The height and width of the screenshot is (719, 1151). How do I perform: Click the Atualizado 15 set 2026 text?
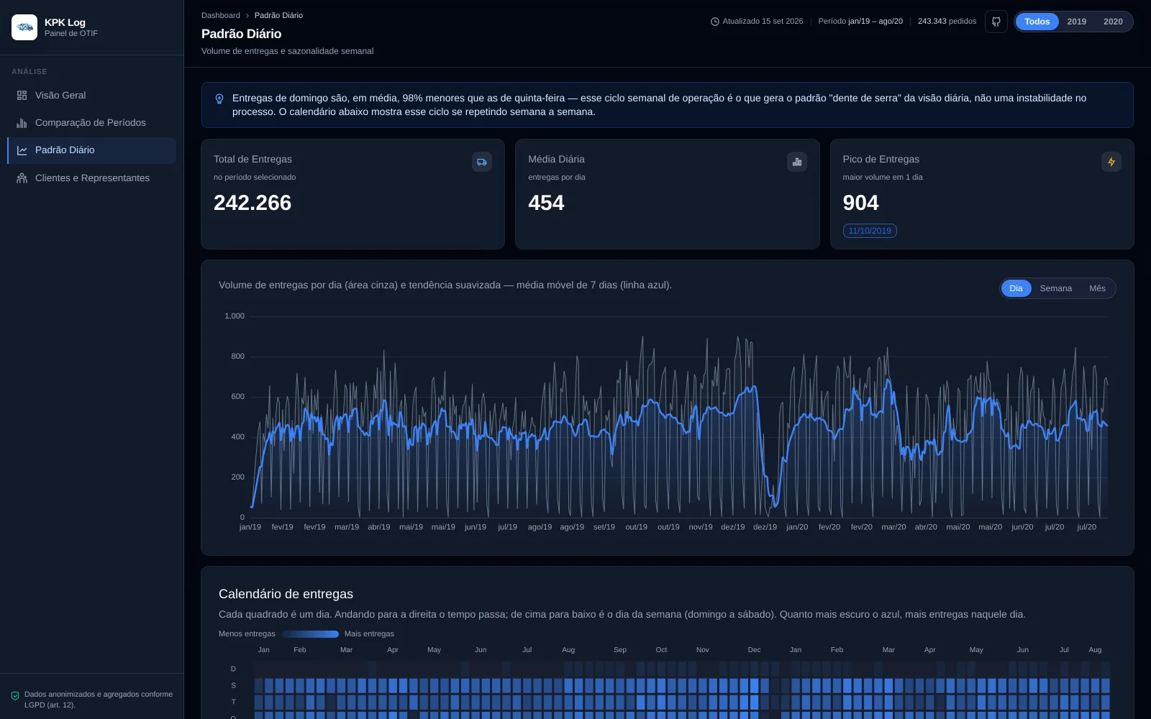(x=763, y=22)
